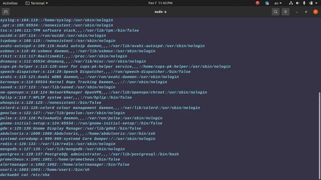Click the prometheus:x:1001:1001 line
Screen dimensions: 321x180
(x=60, y=159)
